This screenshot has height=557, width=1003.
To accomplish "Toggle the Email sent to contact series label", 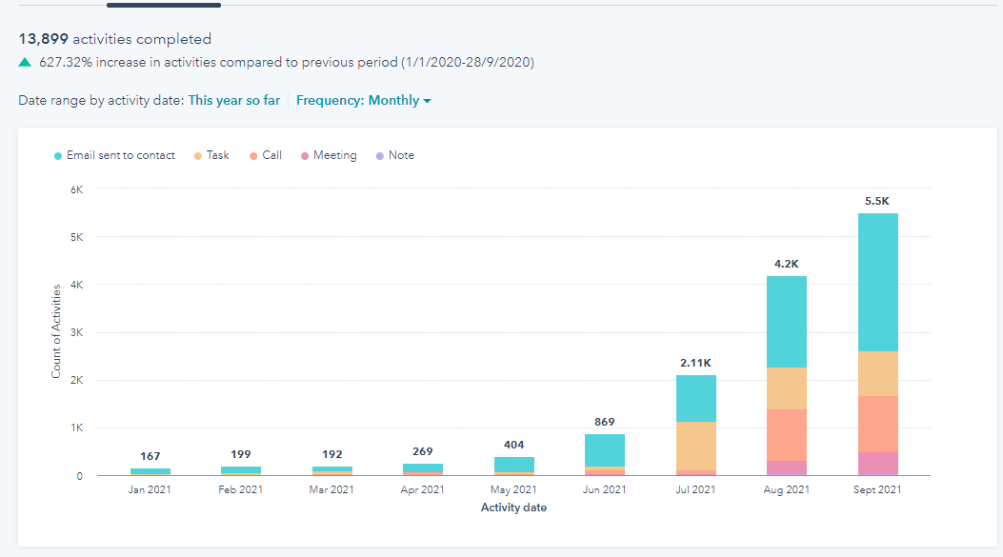I will point(120,156).
